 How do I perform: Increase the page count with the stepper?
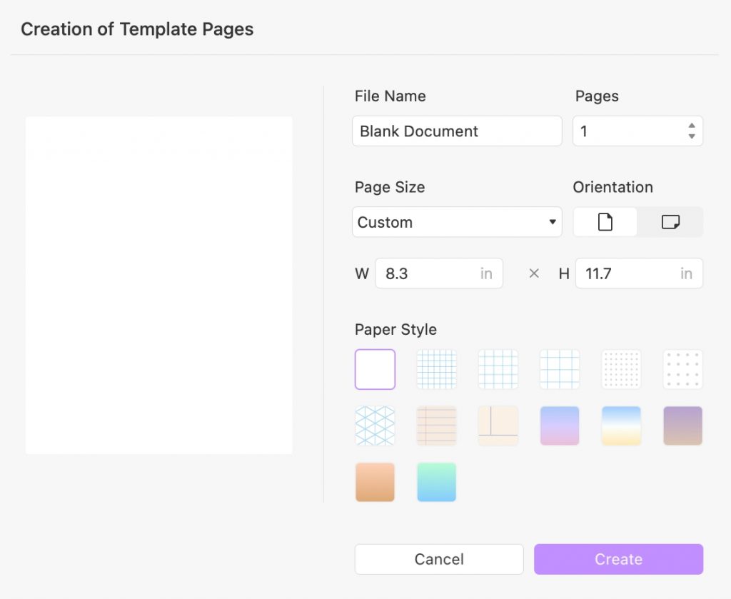click(690, 126)
